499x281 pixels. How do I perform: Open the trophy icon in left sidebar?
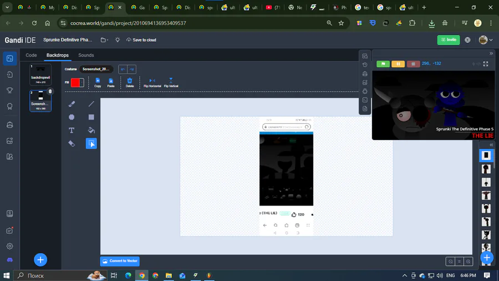click(10, 91)
